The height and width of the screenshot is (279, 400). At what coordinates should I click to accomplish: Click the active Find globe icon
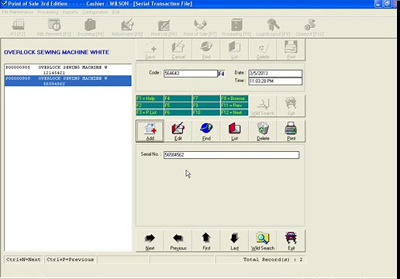206,131
